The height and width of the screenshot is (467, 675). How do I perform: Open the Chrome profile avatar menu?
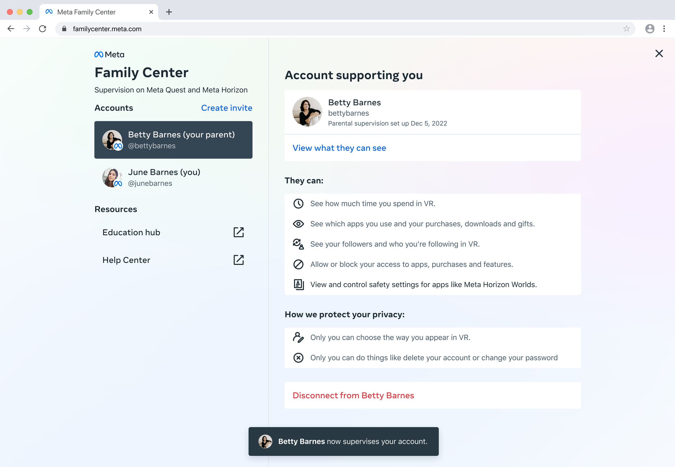pyautogui.click(x=650, y=29)
